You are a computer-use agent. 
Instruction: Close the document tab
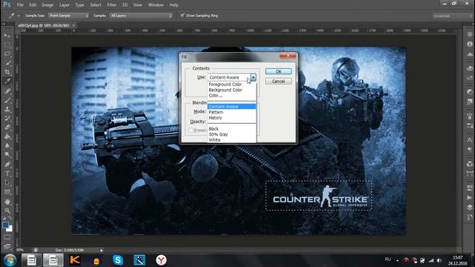(73, 25)
